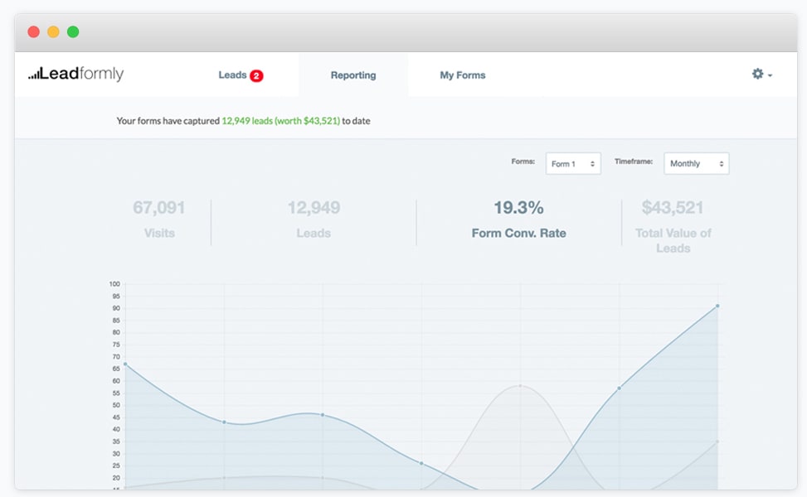
Task: Click the blue chart point near 26
Action: click(x=421, y=463)
